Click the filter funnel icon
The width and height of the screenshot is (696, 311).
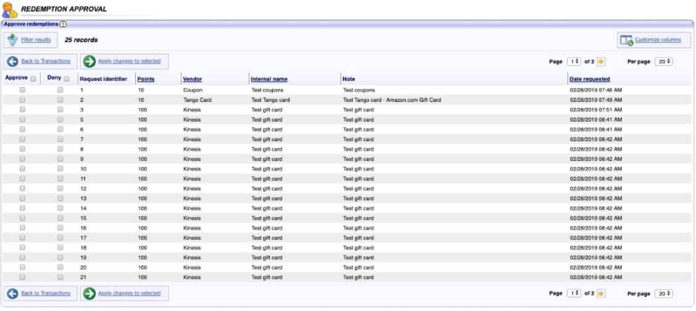pos(12,40)
